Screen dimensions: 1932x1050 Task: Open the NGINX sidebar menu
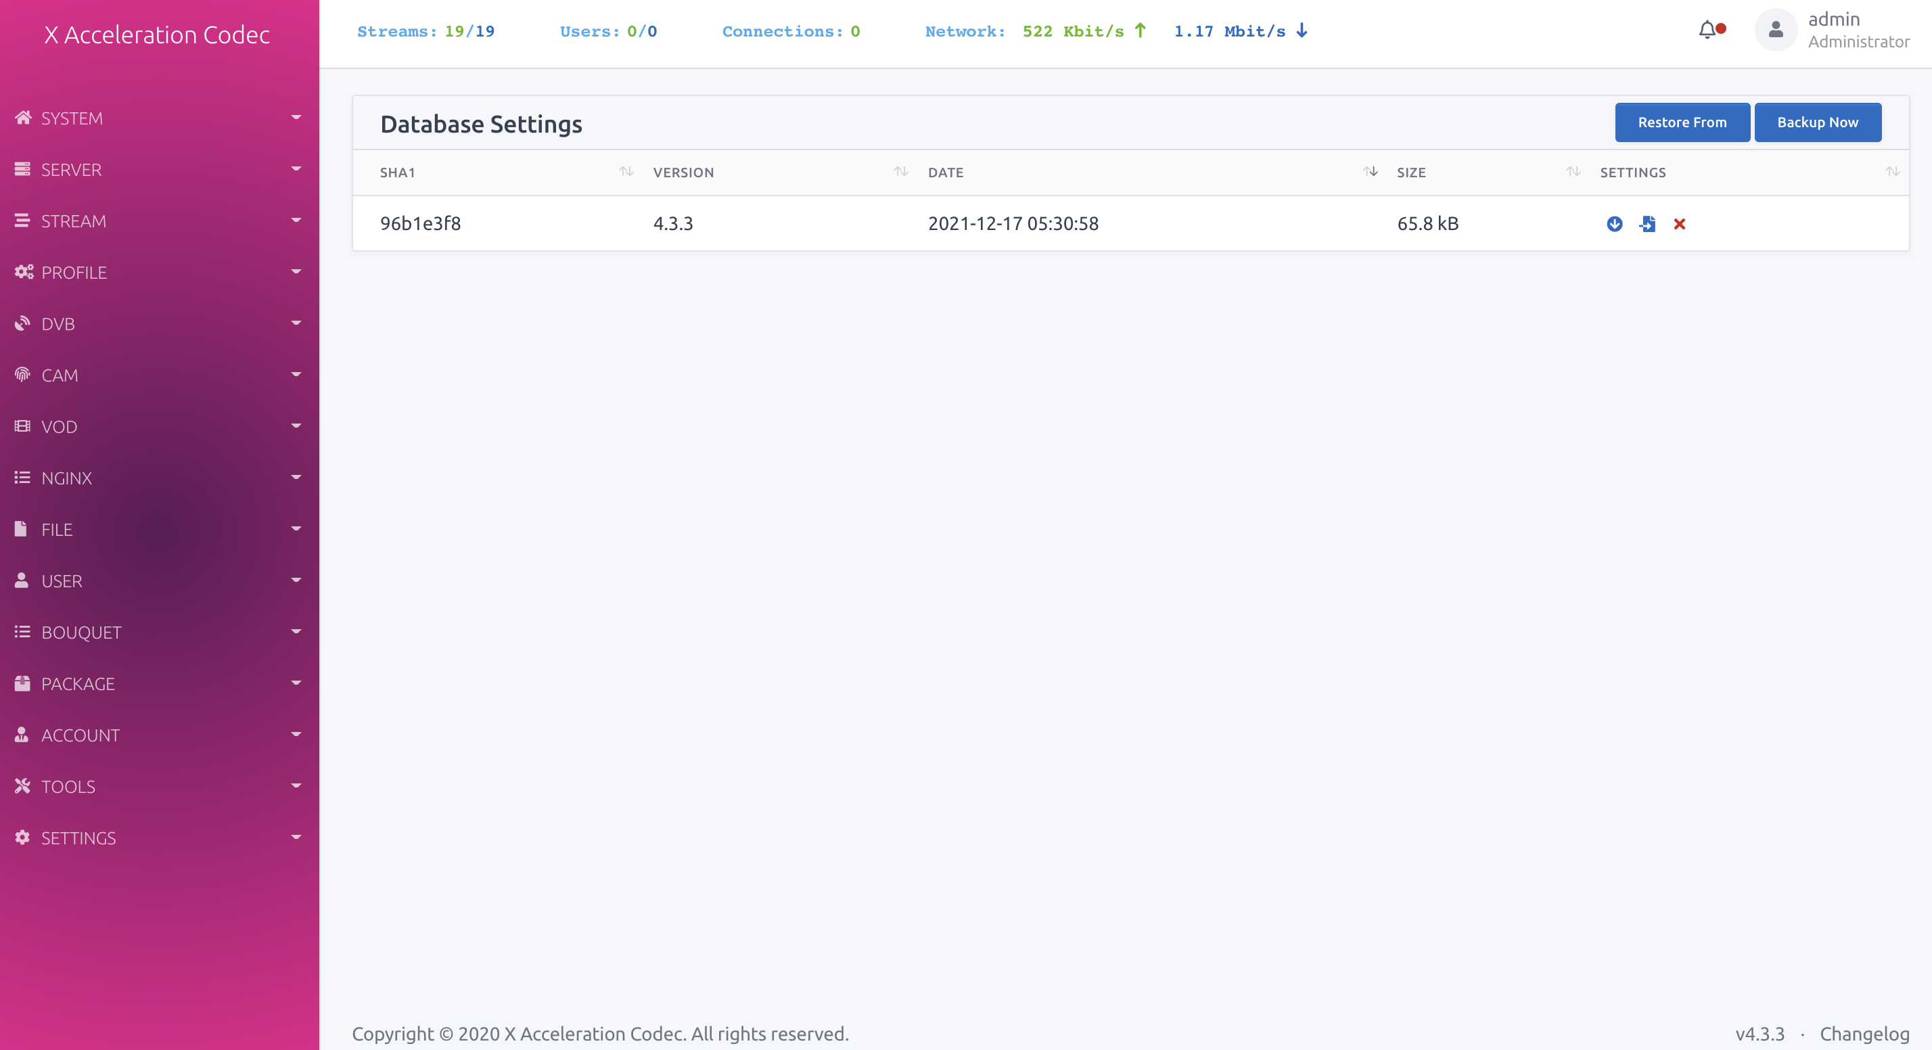(x=67, y=478)
